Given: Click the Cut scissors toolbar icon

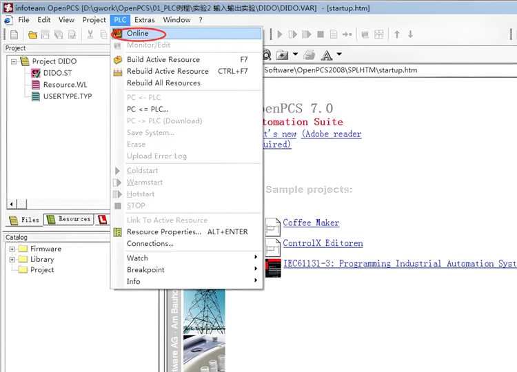Looking at the screenshot, I should 90,34.
